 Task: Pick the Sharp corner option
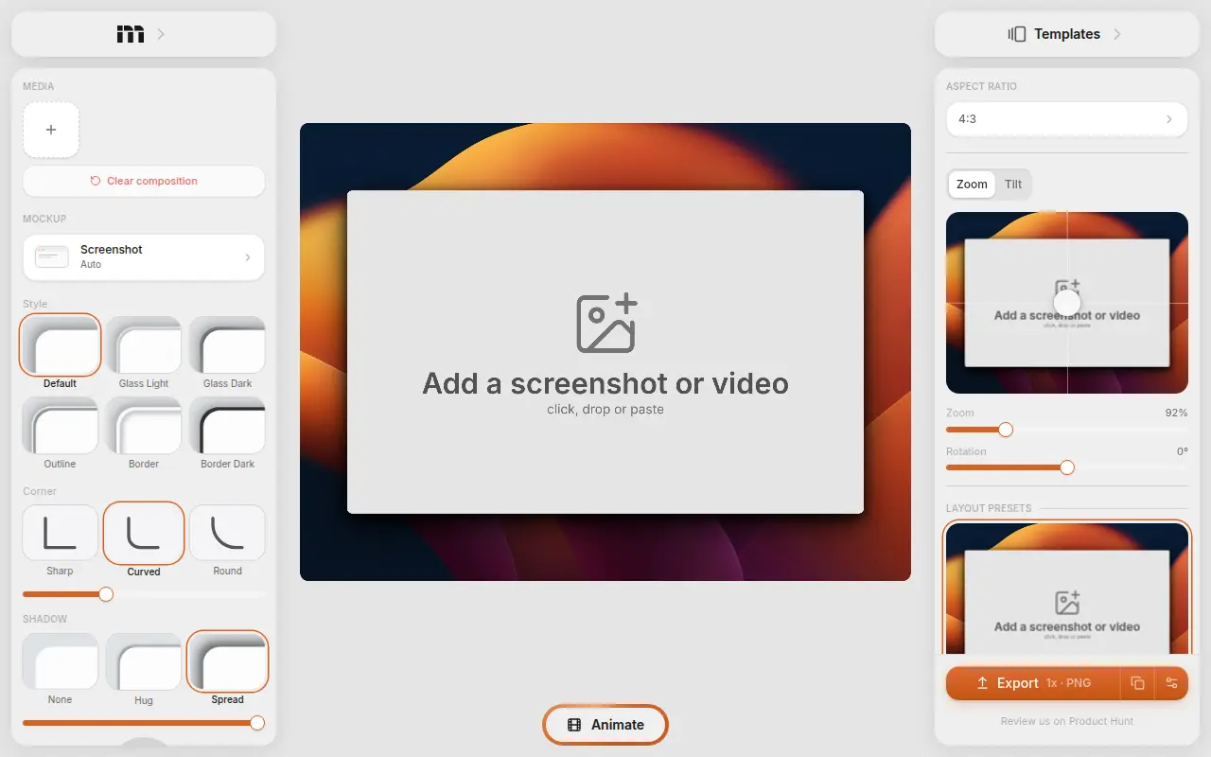click(x=60, y=533)
